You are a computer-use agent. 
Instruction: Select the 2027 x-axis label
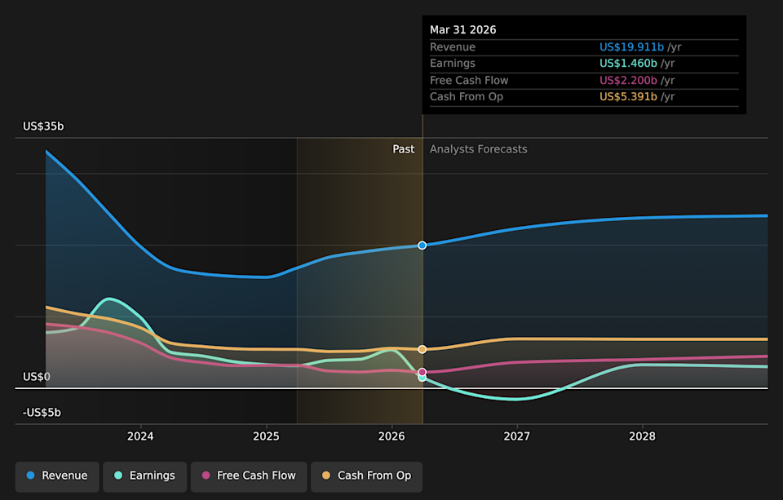(x=517, y=436)
